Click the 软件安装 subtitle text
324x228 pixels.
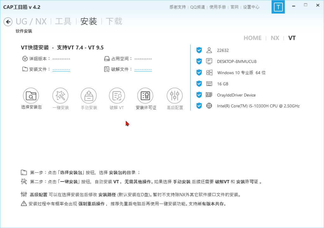click(24, 31)
